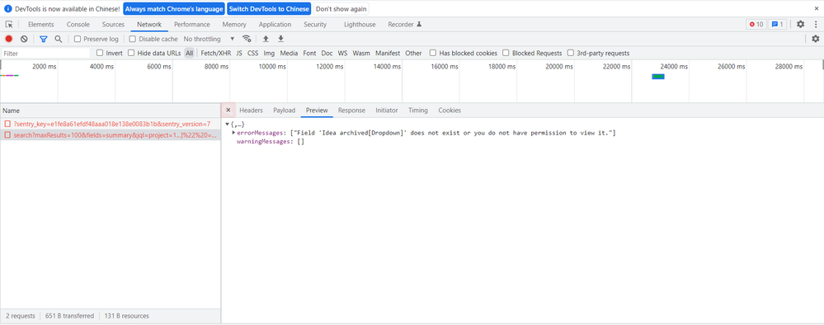The height and width of the screenshot is (325, 824).
Task: Check the Invert filter checkbox
Action: point(100,53)
